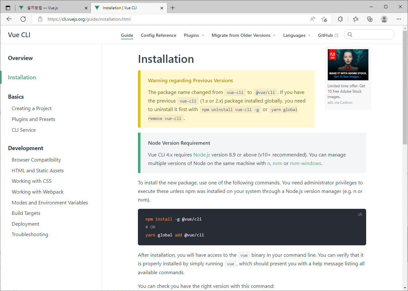Viewport: 408px width, 291px height.
Task: Expand Migrate from Older Versions dropdown
Action: pos(243,35)
